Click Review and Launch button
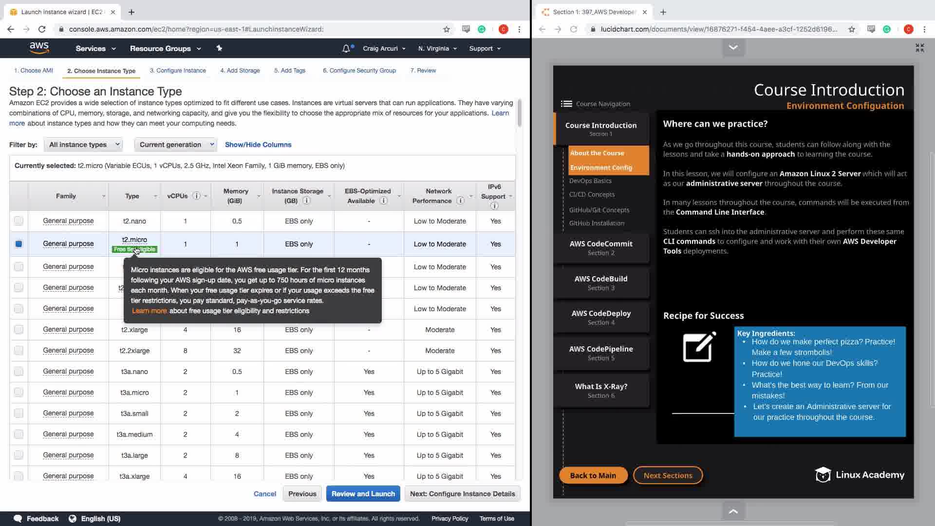This screenshot has width=935, height=526. click(x=363, y=493)
